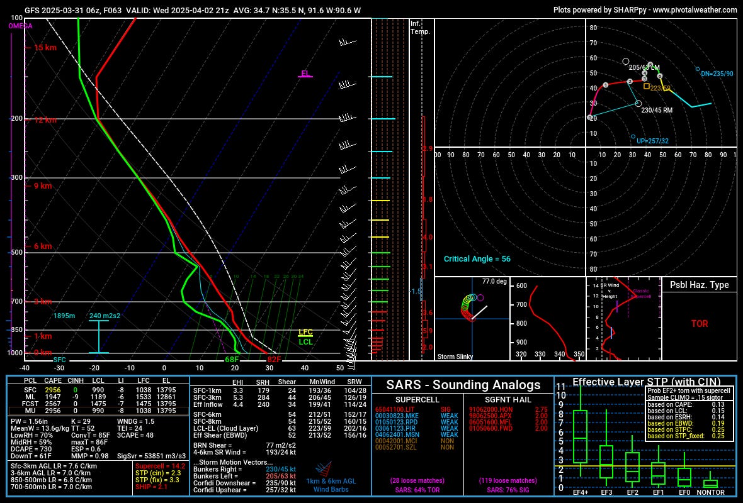This screenshot has width=743, height=503.
Task: Click the Bunkers Left 205/63 kt value
Action: tap(281, 476)
